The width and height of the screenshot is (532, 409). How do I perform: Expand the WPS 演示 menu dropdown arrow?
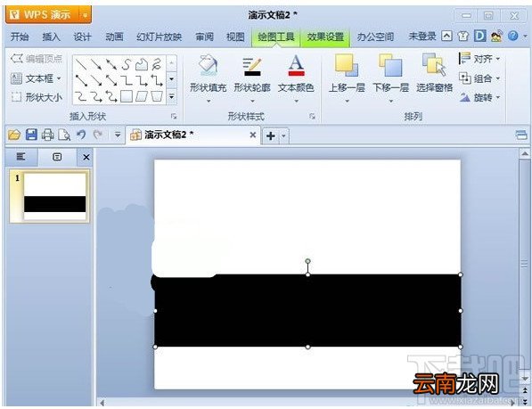pos(86,14)
